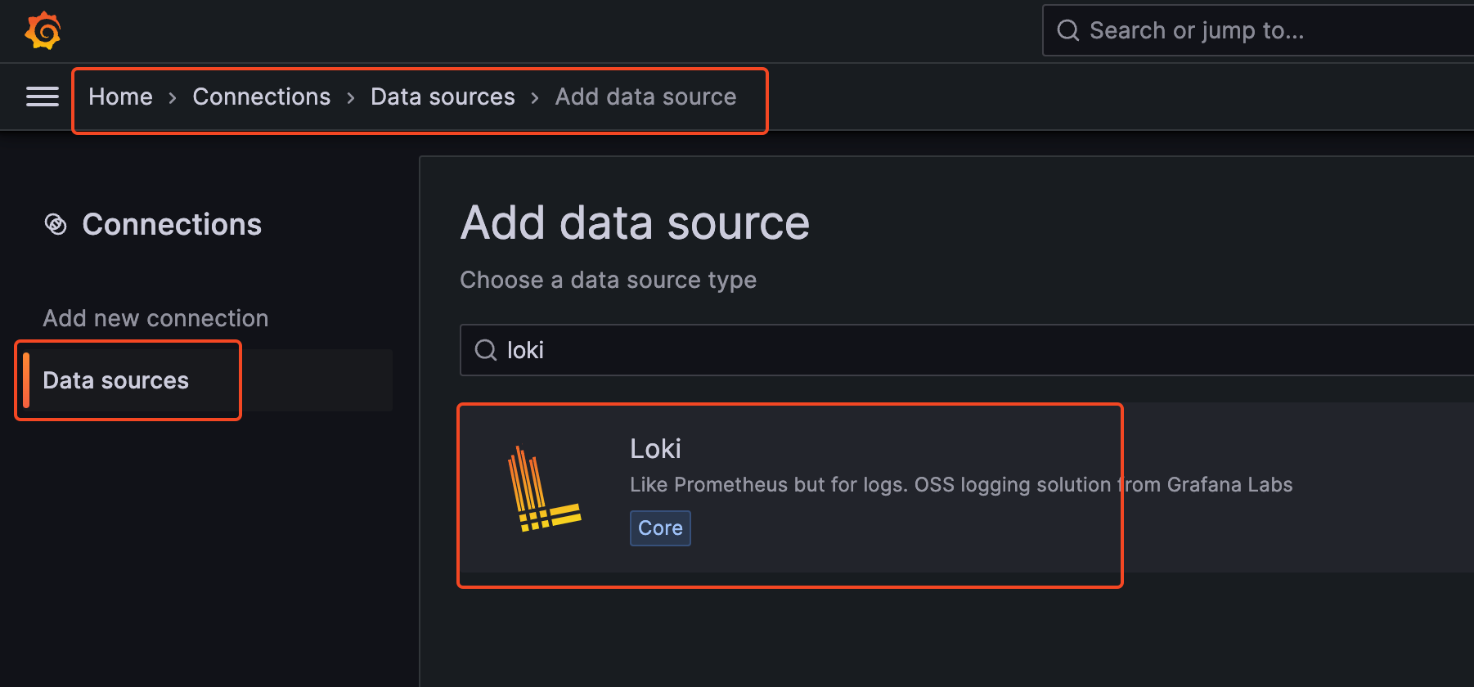Screen dimensions: 1474x687
Task: Click the data source filter field containing loki
Action: tap(967, 350)
